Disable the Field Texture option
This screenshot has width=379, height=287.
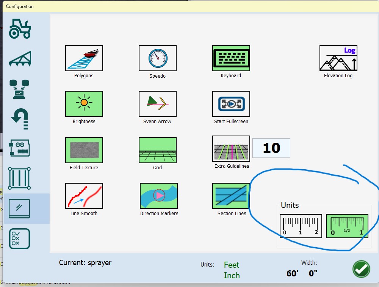[x=84, y=150]
